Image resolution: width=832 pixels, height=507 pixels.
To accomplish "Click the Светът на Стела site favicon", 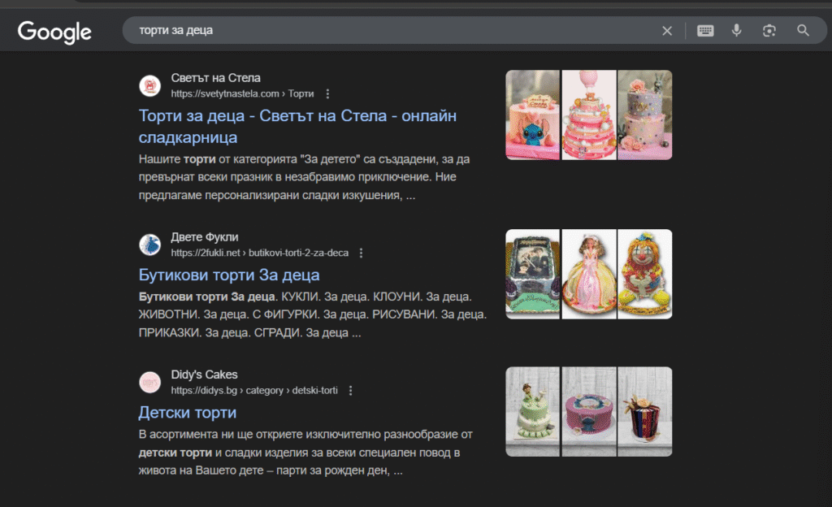I will tap(149, 85).
